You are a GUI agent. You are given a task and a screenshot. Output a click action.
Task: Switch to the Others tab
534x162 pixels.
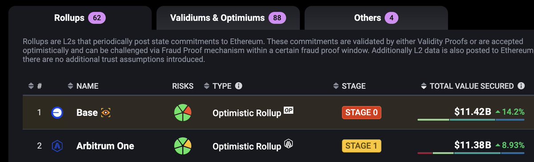coord(376,18)
